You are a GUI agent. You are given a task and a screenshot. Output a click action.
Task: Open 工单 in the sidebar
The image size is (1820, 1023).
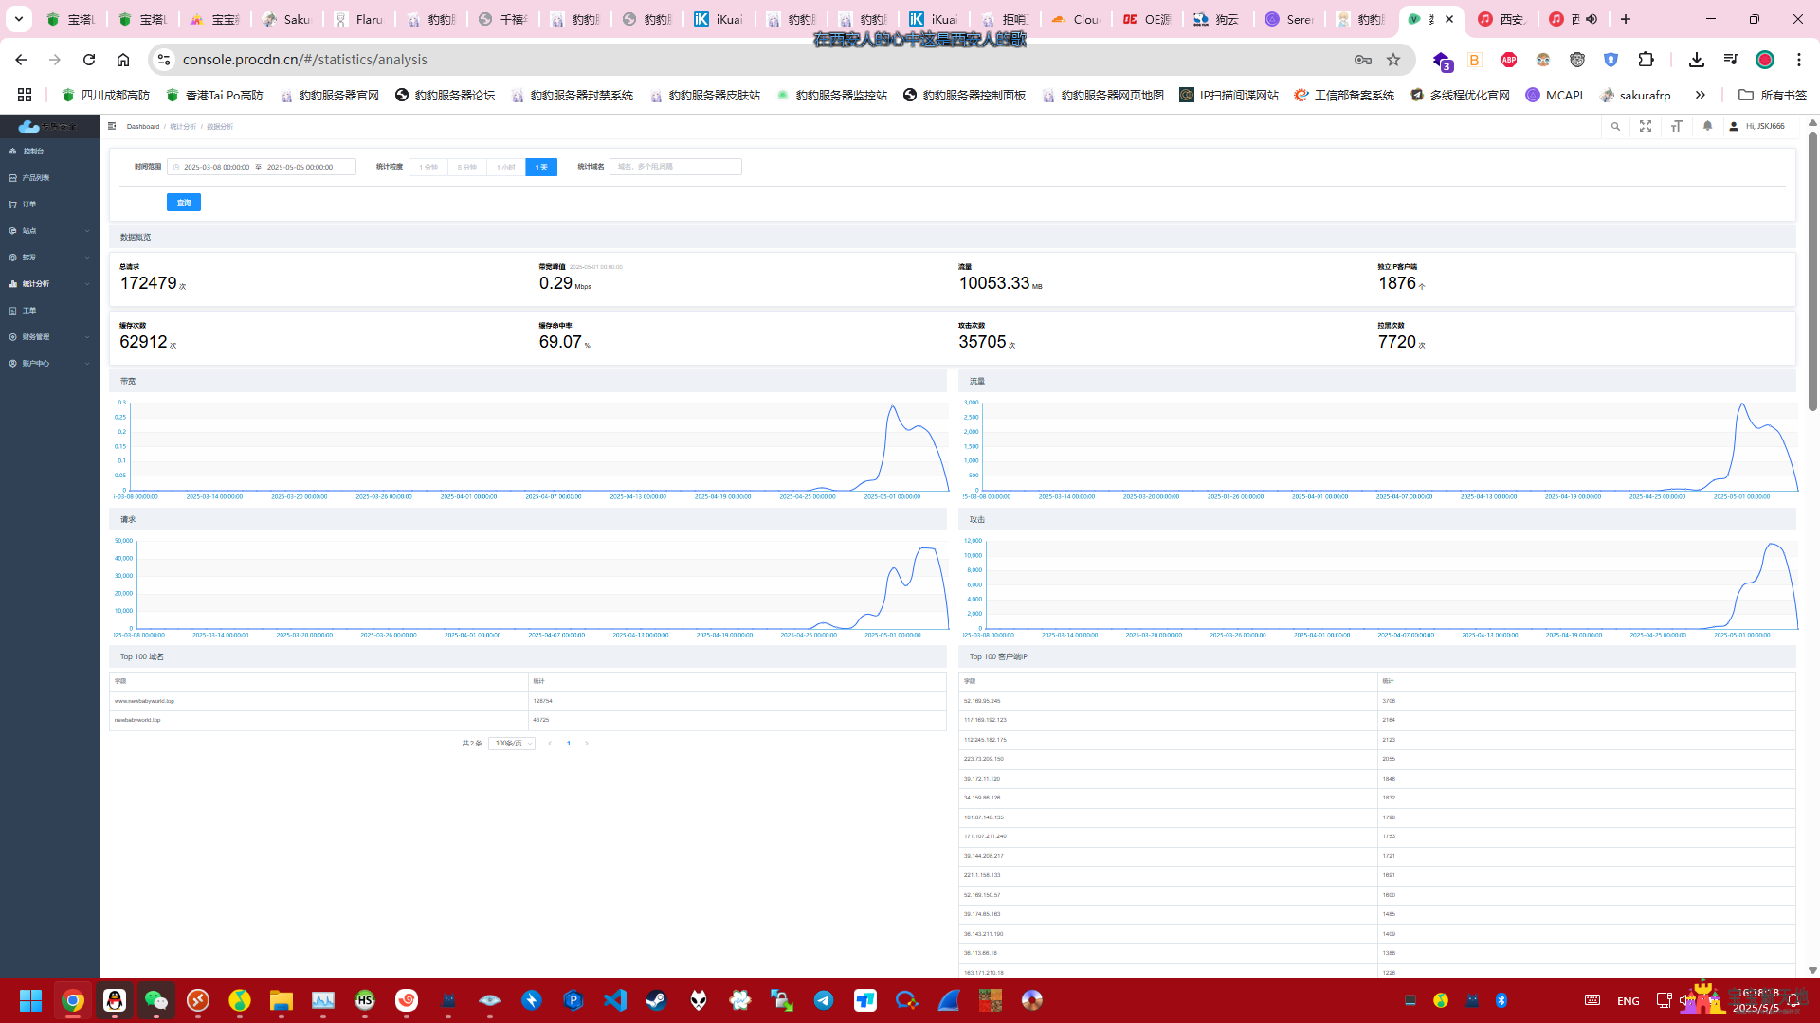pyautogui.click(x=49, y=310)
